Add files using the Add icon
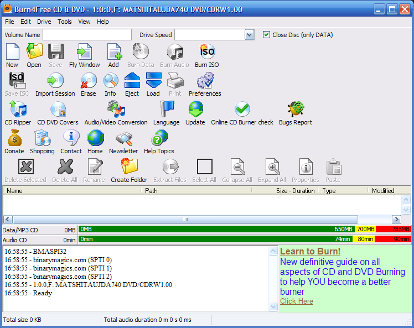The width and height of the screenshot is (414, 328). [x=115, y=52]
